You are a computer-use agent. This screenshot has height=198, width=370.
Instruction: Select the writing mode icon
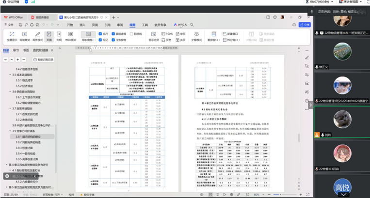(x=37, y=36)
